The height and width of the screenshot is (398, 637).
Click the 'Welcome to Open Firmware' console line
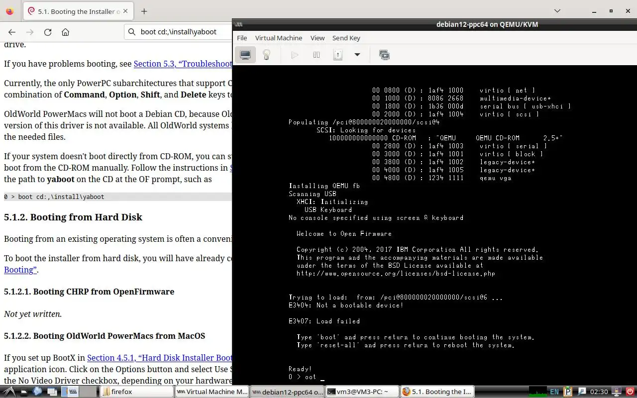pos(344,234)
